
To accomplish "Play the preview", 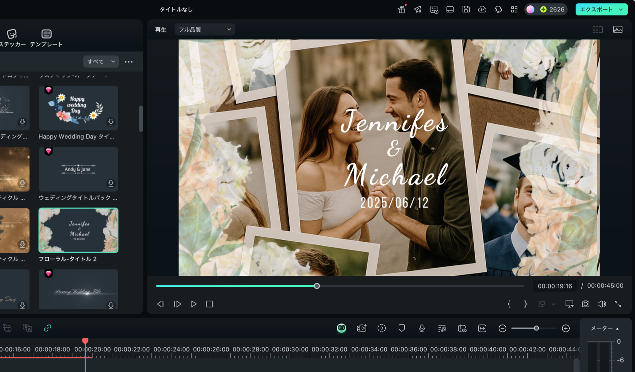I will pos(193,304).
